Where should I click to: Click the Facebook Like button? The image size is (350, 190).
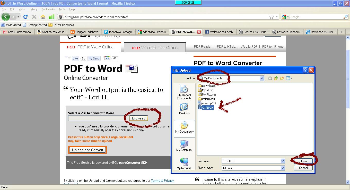pos(75,58)
